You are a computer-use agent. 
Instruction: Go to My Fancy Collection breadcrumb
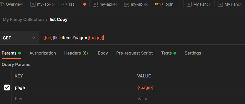(x=23, y=20)
